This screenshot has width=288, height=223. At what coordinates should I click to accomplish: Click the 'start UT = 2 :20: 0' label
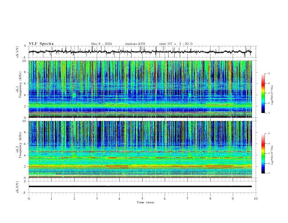click(176, 44)
